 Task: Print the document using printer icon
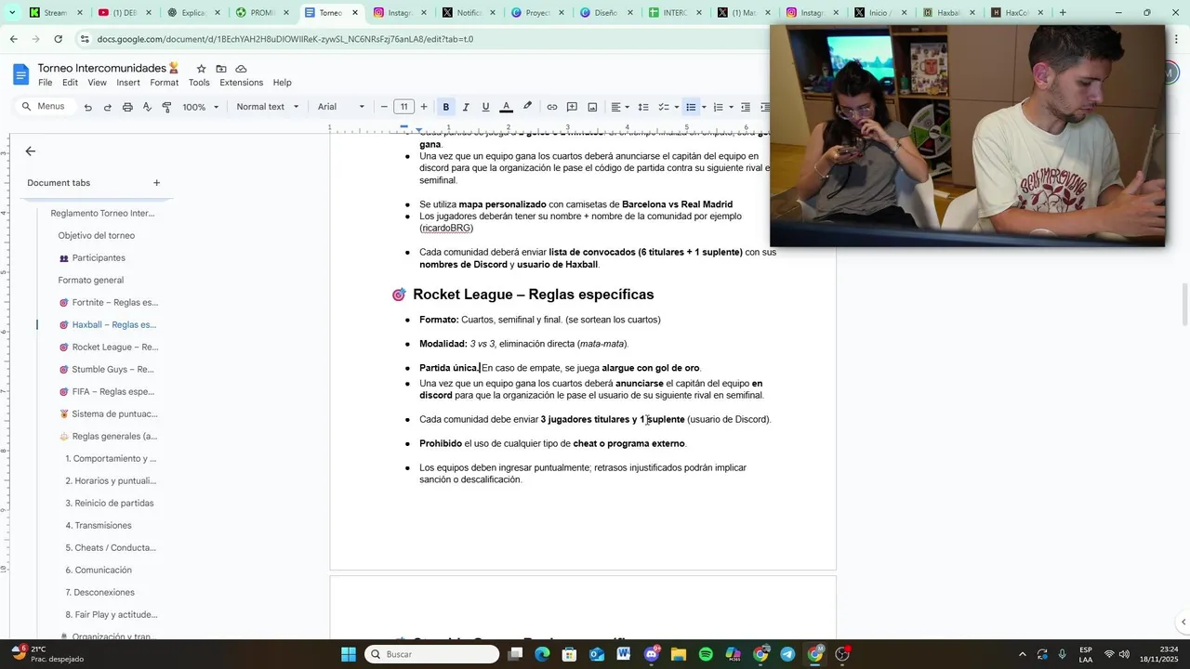127,108
